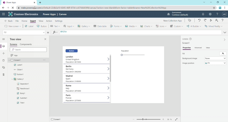The image size is (228, 122).
Task: Fit canvas to window expand icon
Action: tap(176, 119)
